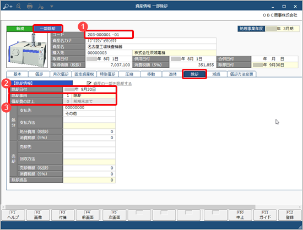Switch to the 月次償却 tab
303x230 pixels.
pyautogui.click(x=61, y=74)
